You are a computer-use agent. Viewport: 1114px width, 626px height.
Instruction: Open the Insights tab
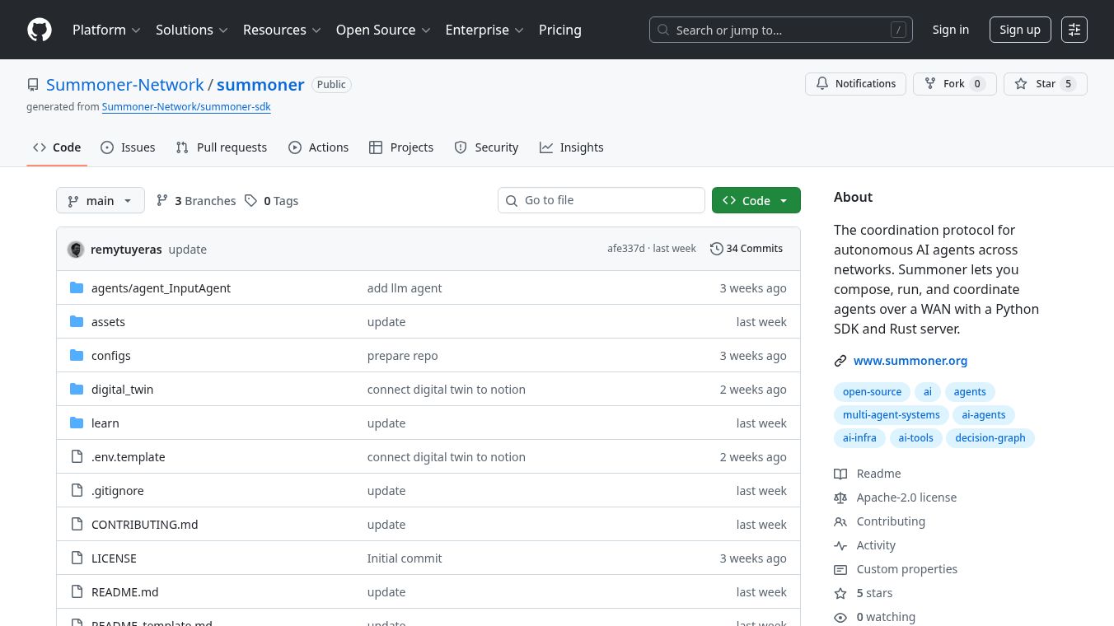572,147
